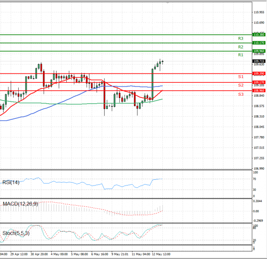The image size is (267, 259).
Task: Click the 29 Apr 12:00 time label
Action: pos(19,254)
